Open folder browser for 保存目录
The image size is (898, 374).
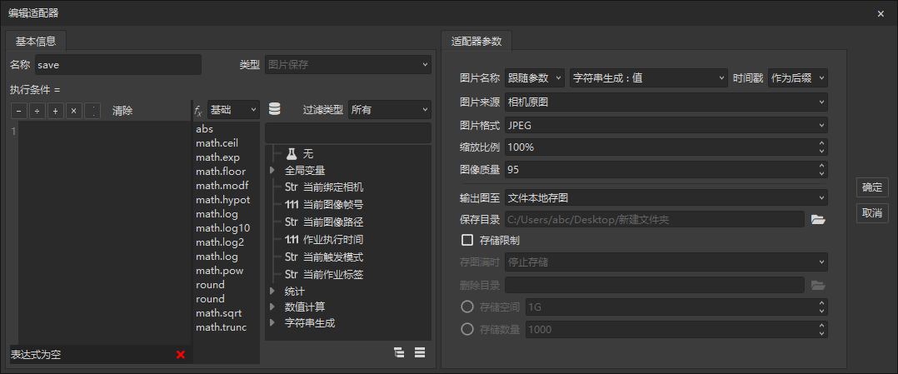tap(817, 220)
